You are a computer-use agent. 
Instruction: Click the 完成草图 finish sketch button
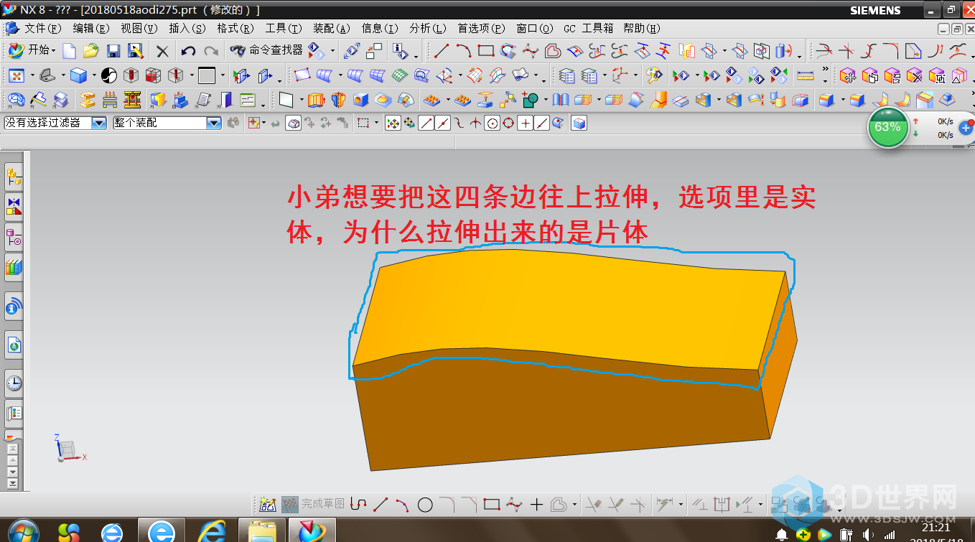(x=312, y=504)
